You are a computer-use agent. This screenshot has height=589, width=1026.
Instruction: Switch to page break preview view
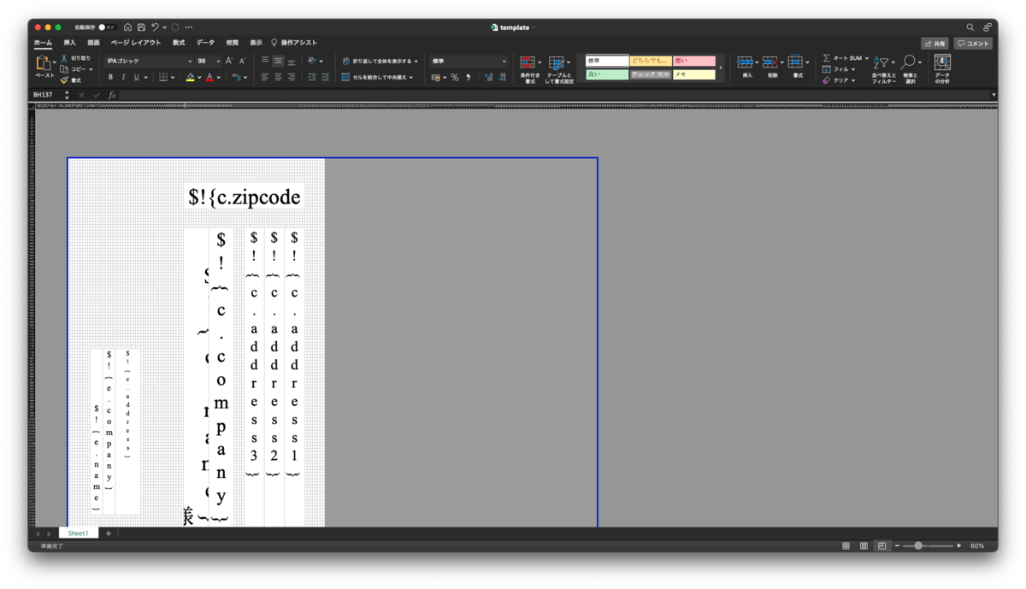tap(882, 545)
